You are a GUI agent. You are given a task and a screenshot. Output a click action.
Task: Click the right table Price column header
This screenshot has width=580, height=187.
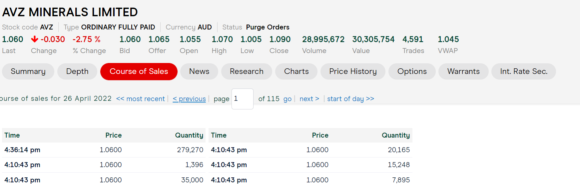(320, 135)
